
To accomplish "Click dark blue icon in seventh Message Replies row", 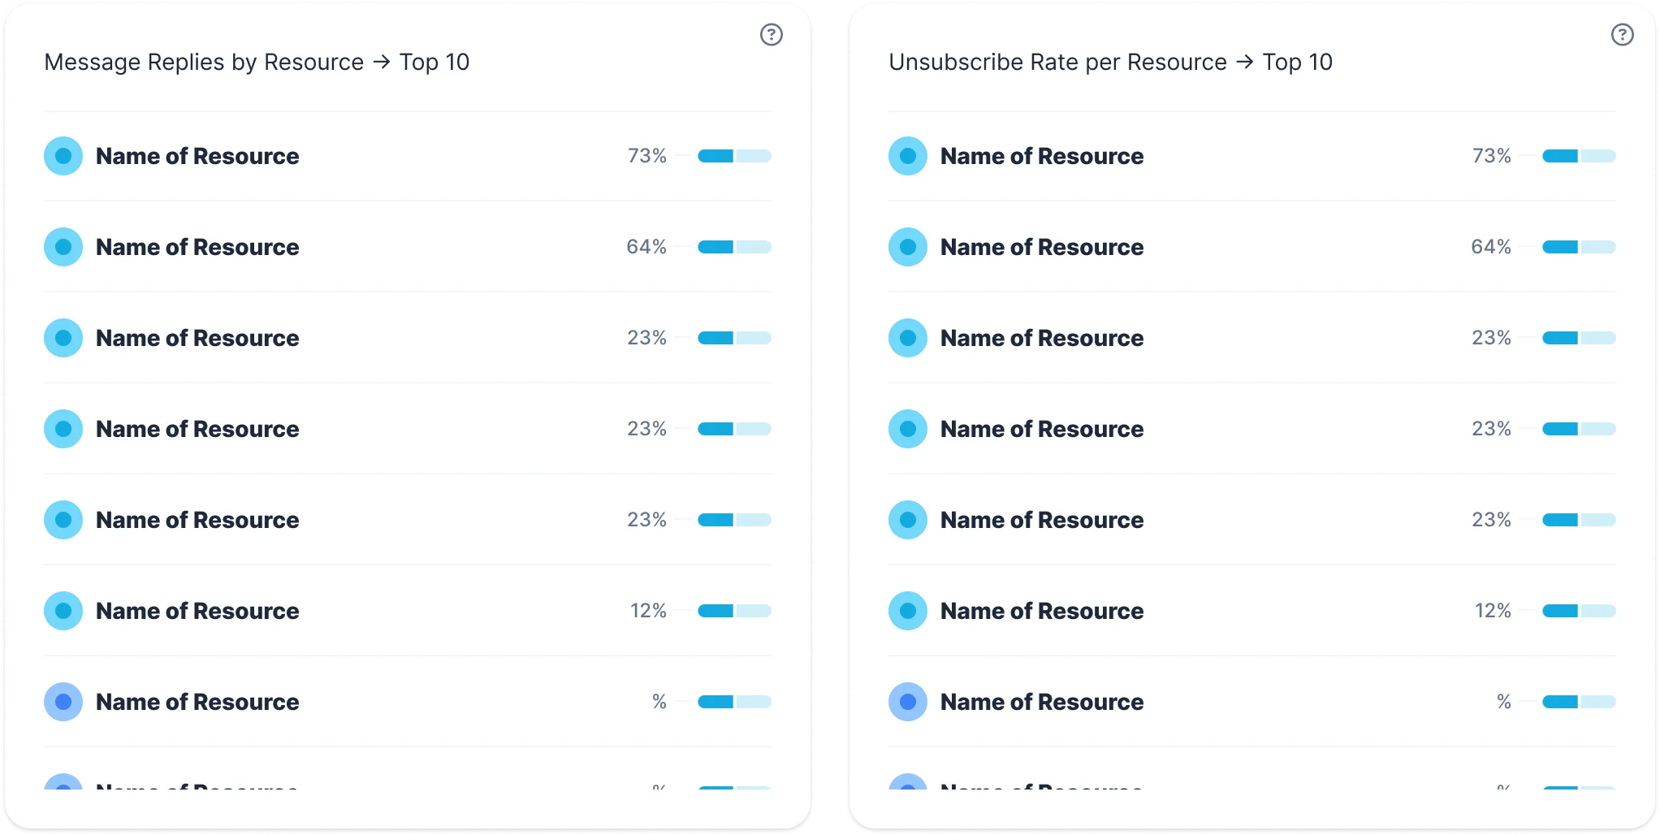I will click(63, 702).
